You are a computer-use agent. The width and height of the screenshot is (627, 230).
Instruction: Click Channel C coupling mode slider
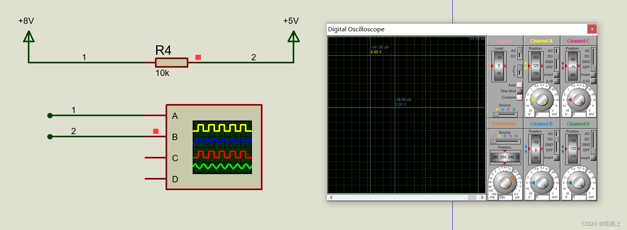click(x=593, y=59)
